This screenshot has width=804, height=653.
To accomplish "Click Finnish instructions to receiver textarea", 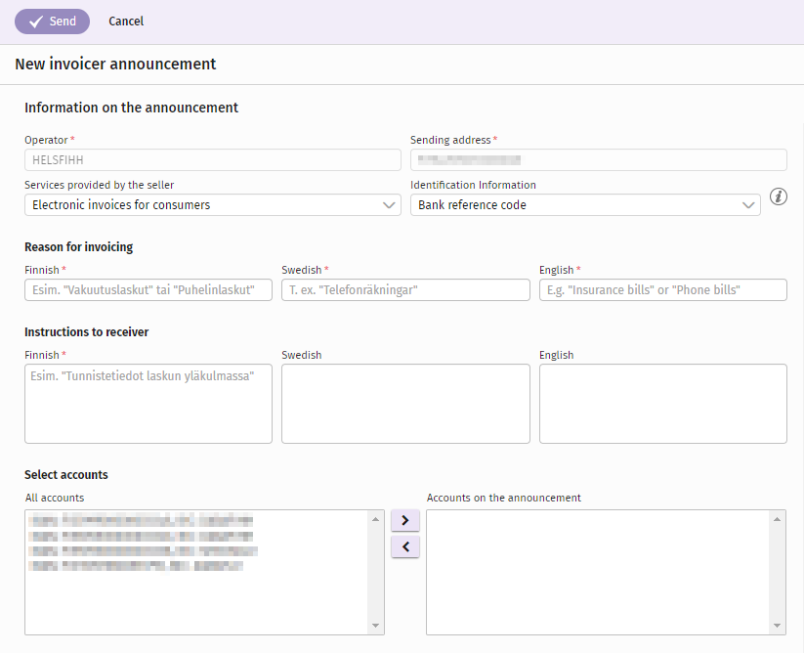I will [x=148, y=404].
